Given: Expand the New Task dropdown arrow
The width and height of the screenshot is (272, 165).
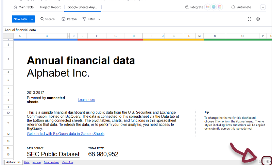Looking at the screenshot, I should (x=32, y=19).
